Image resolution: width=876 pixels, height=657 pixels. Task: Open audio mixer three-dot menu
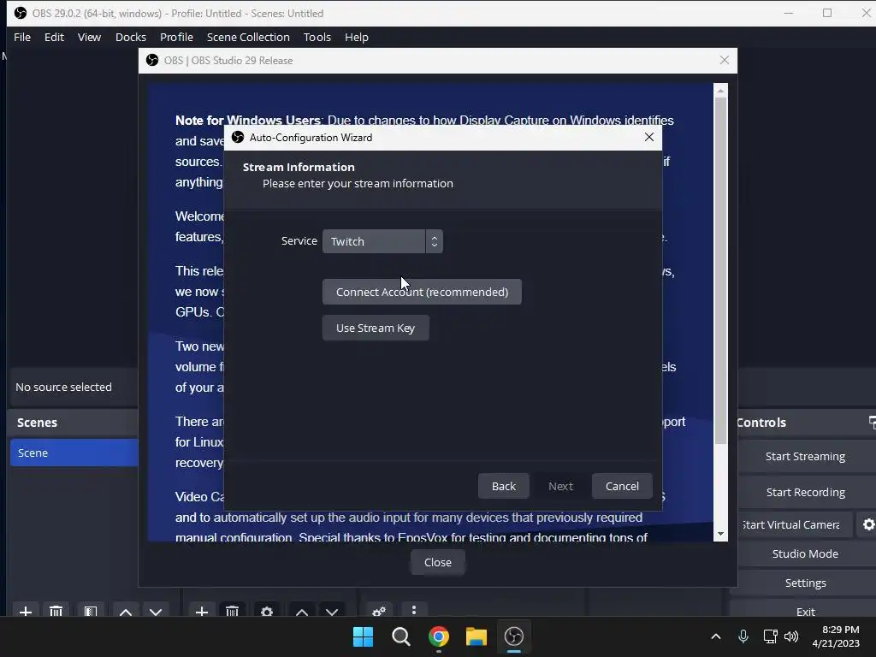coord(414,610)
